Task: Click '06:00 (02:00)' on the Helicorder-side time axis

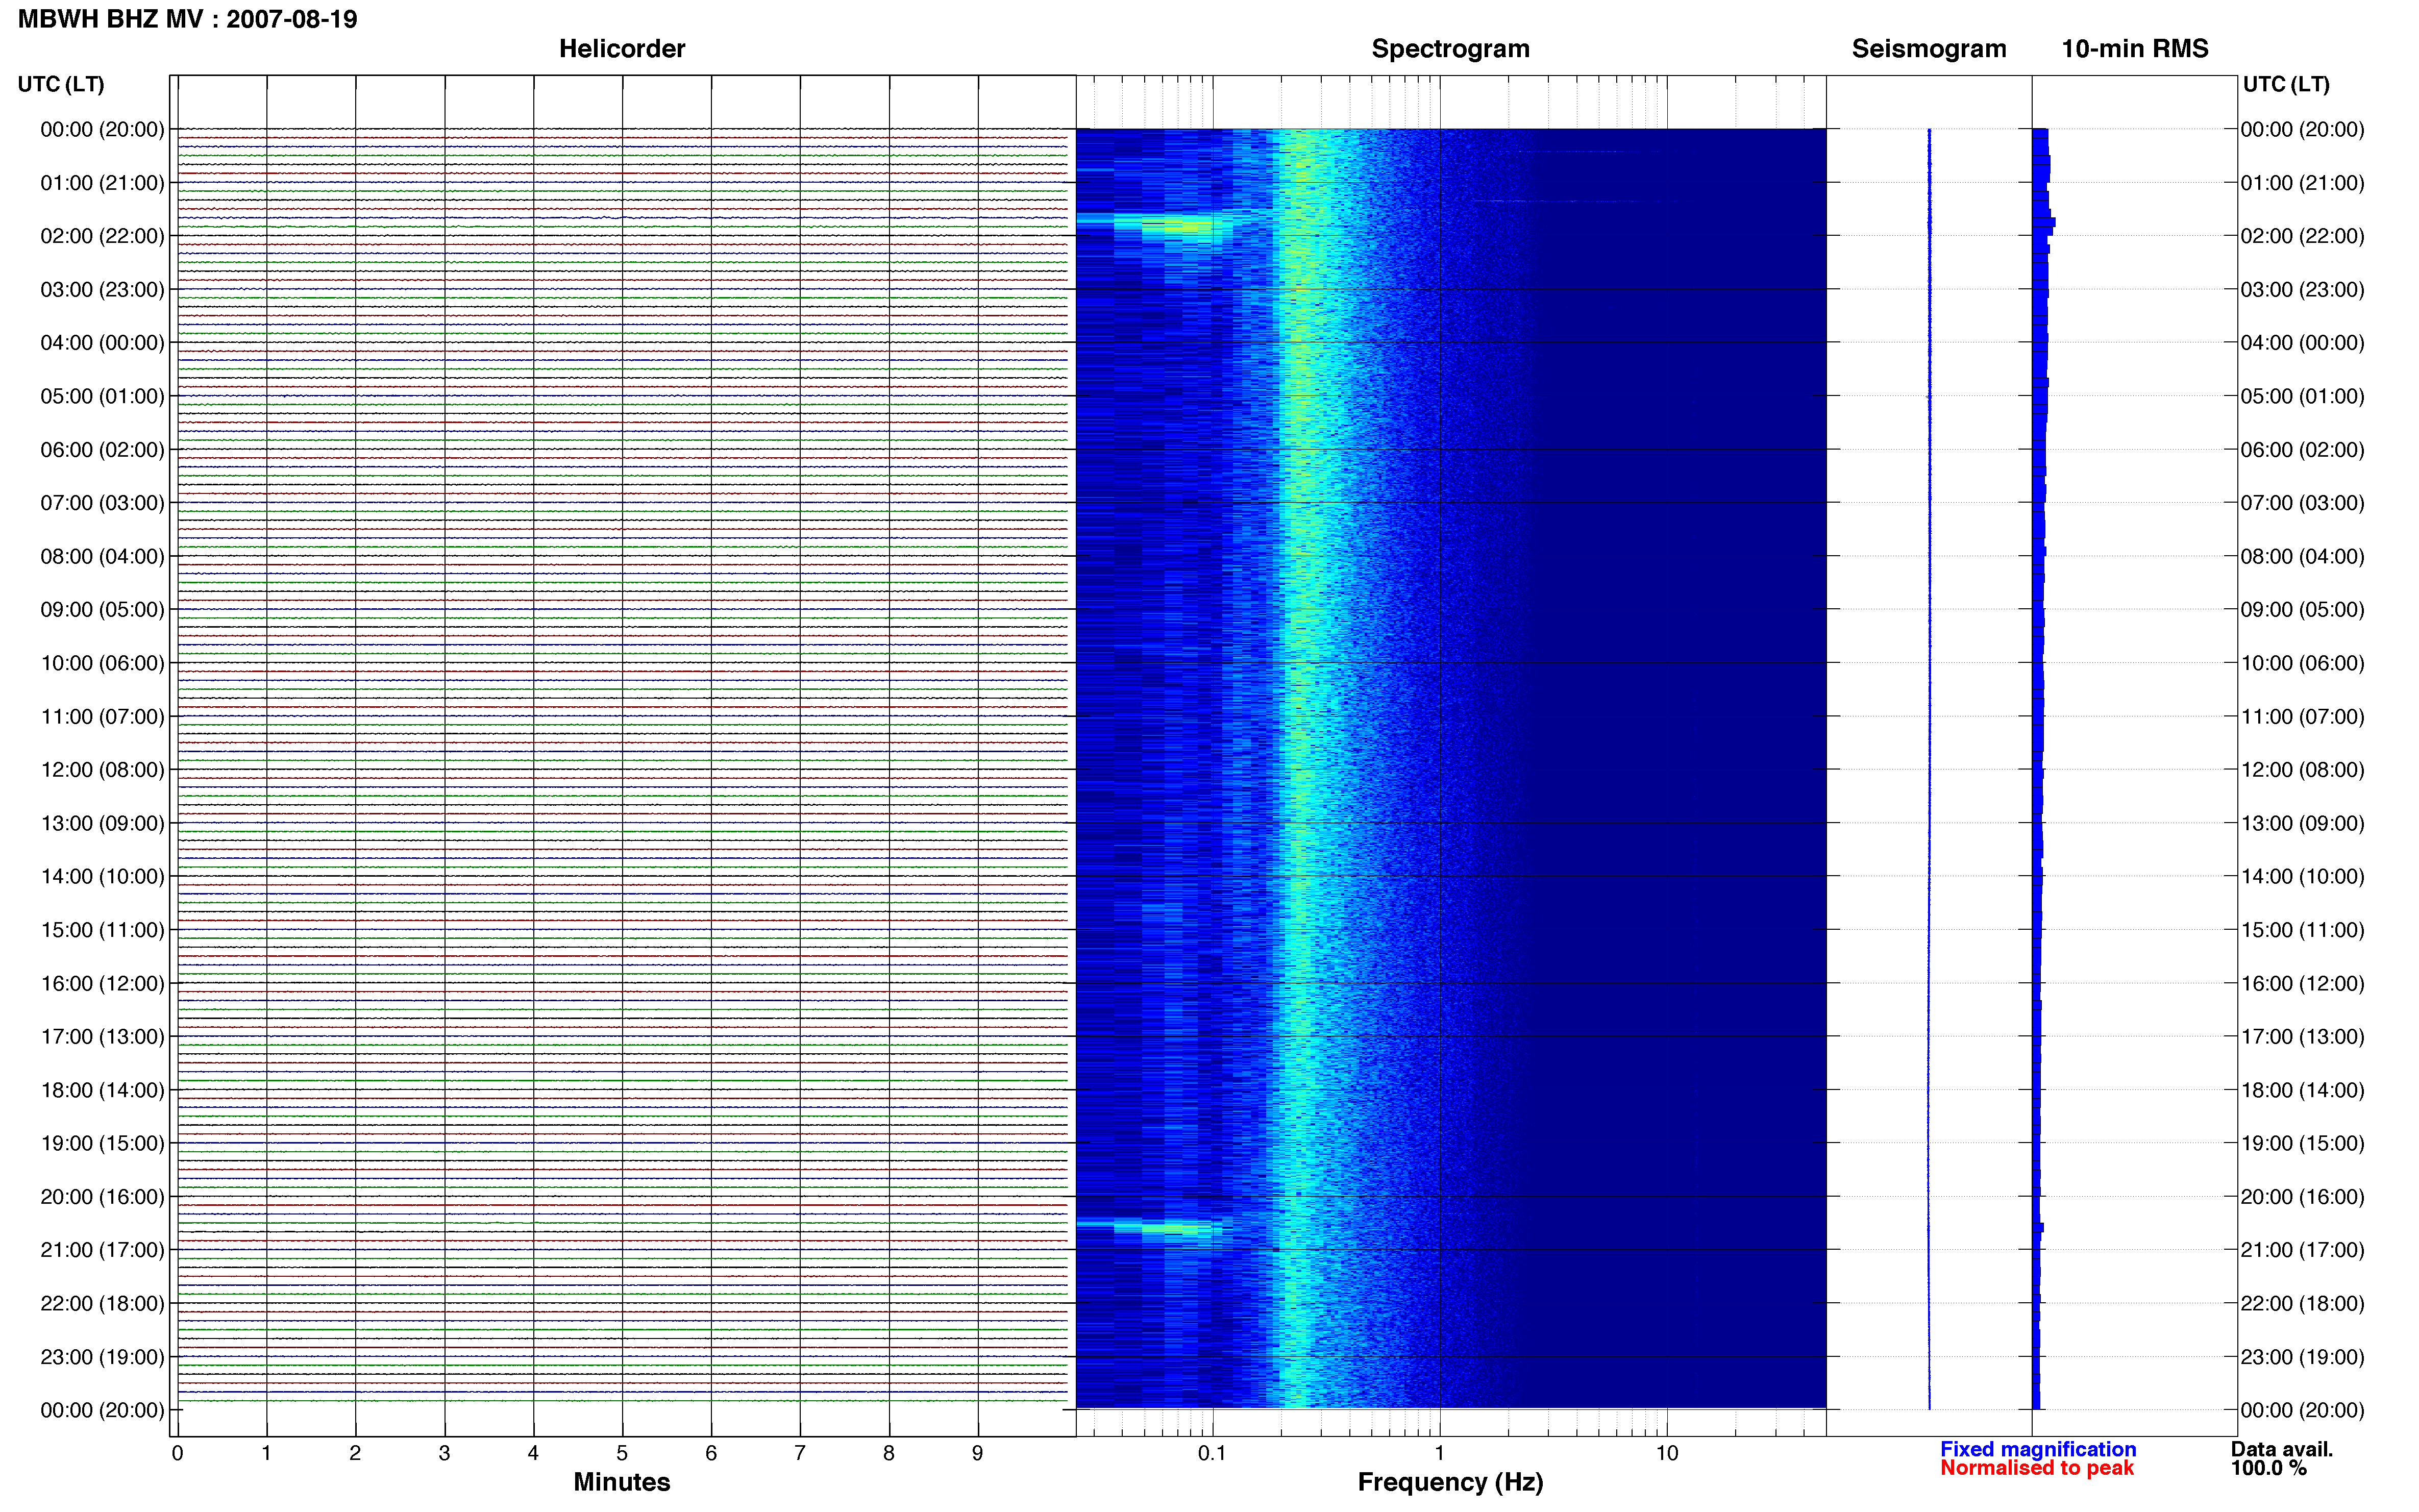Action: [102, 450]
